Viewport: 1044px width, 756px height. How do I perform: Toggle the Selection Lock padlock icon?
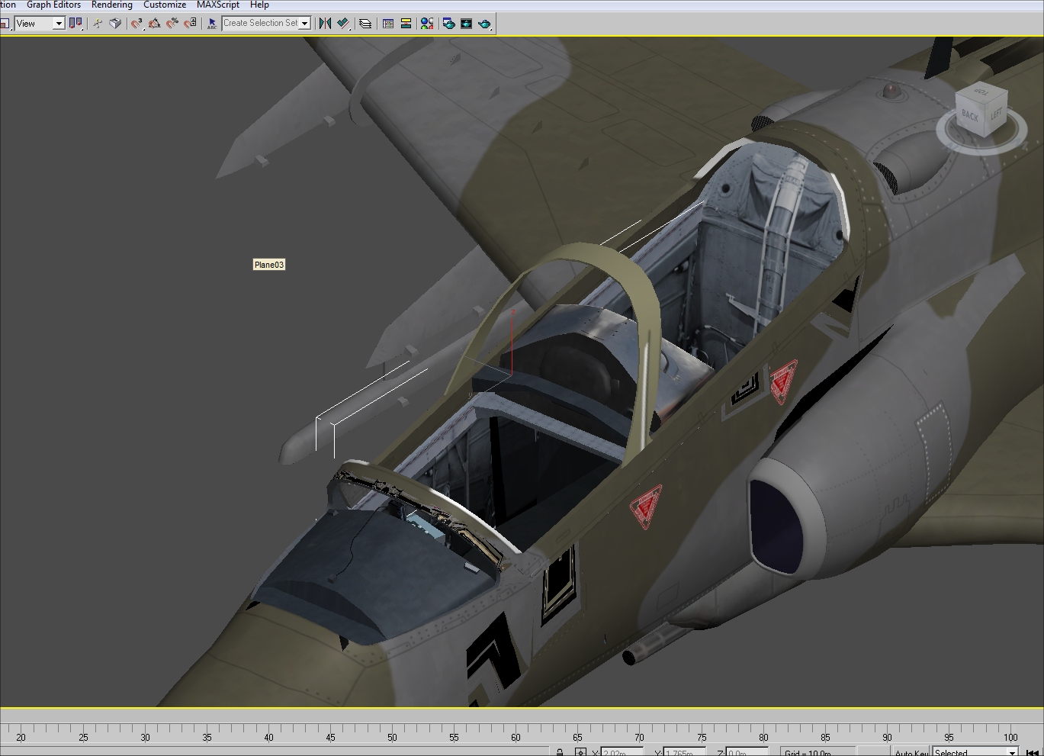coord(560,751)
